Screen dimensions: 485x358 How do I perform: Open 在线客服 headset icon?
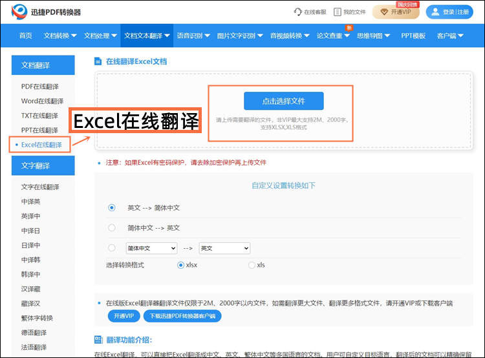[x=297, y=12]
